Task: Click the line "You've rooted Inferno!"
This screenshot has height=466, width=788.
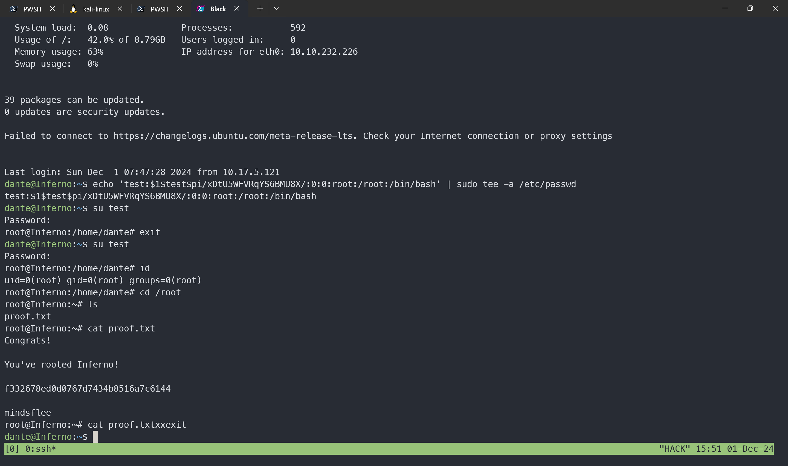Action: [x=62, y=365]
